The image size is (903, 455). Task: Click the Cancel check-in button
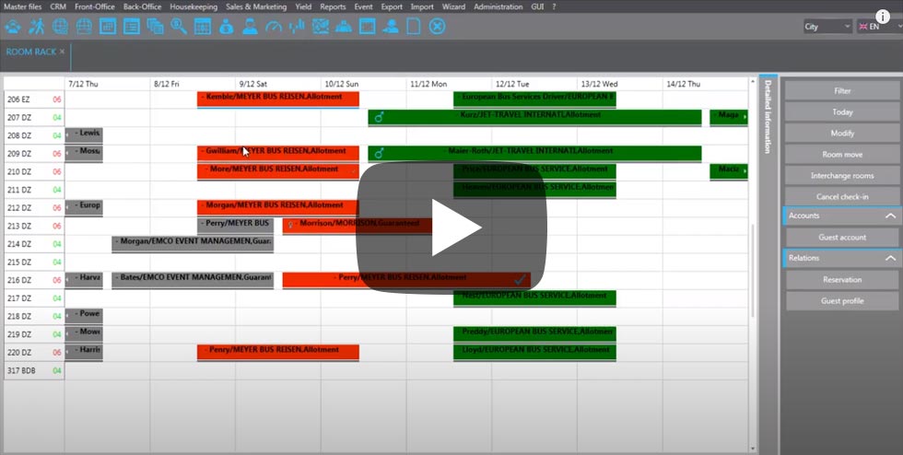point(842,196)
